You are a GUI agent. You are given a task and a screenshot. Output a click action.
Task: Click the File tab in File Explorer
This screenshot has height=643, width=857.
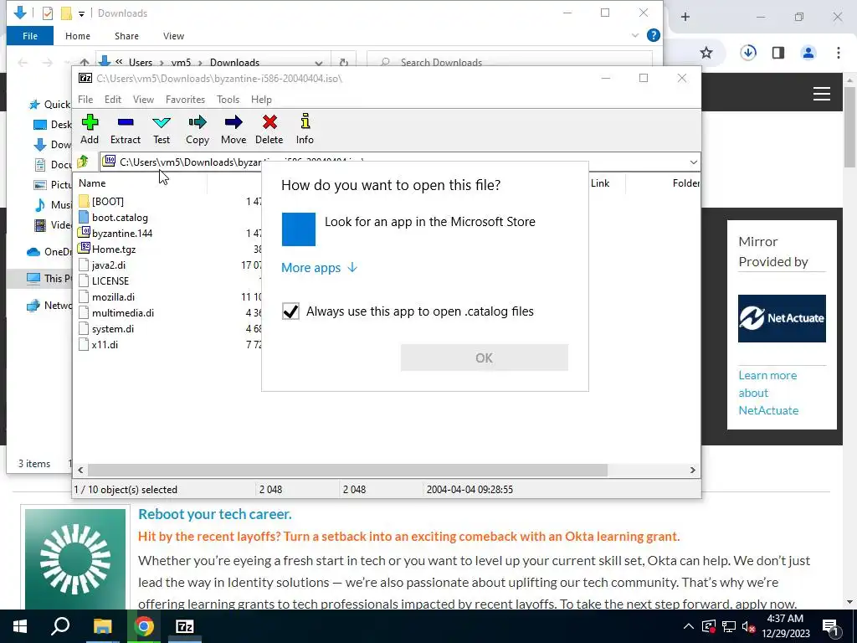coord(30,36)
